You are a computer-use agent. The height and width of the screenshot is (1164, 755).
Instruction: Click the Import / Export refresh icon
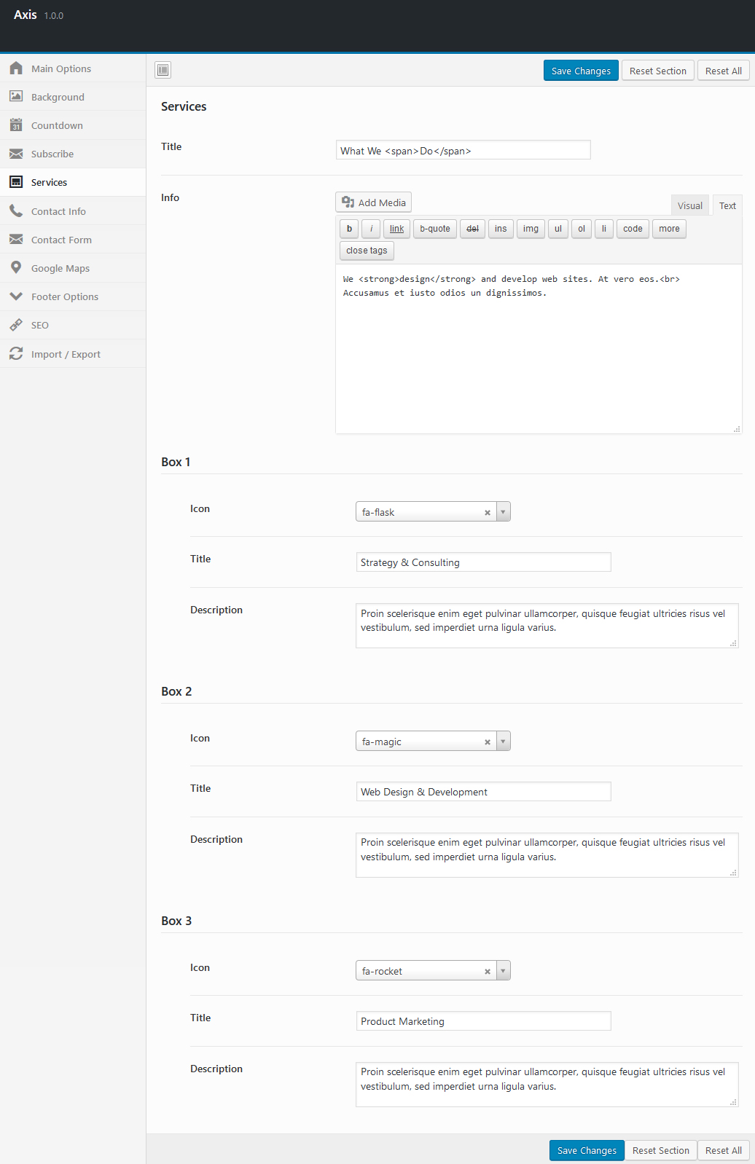click(x=16, y=354)
